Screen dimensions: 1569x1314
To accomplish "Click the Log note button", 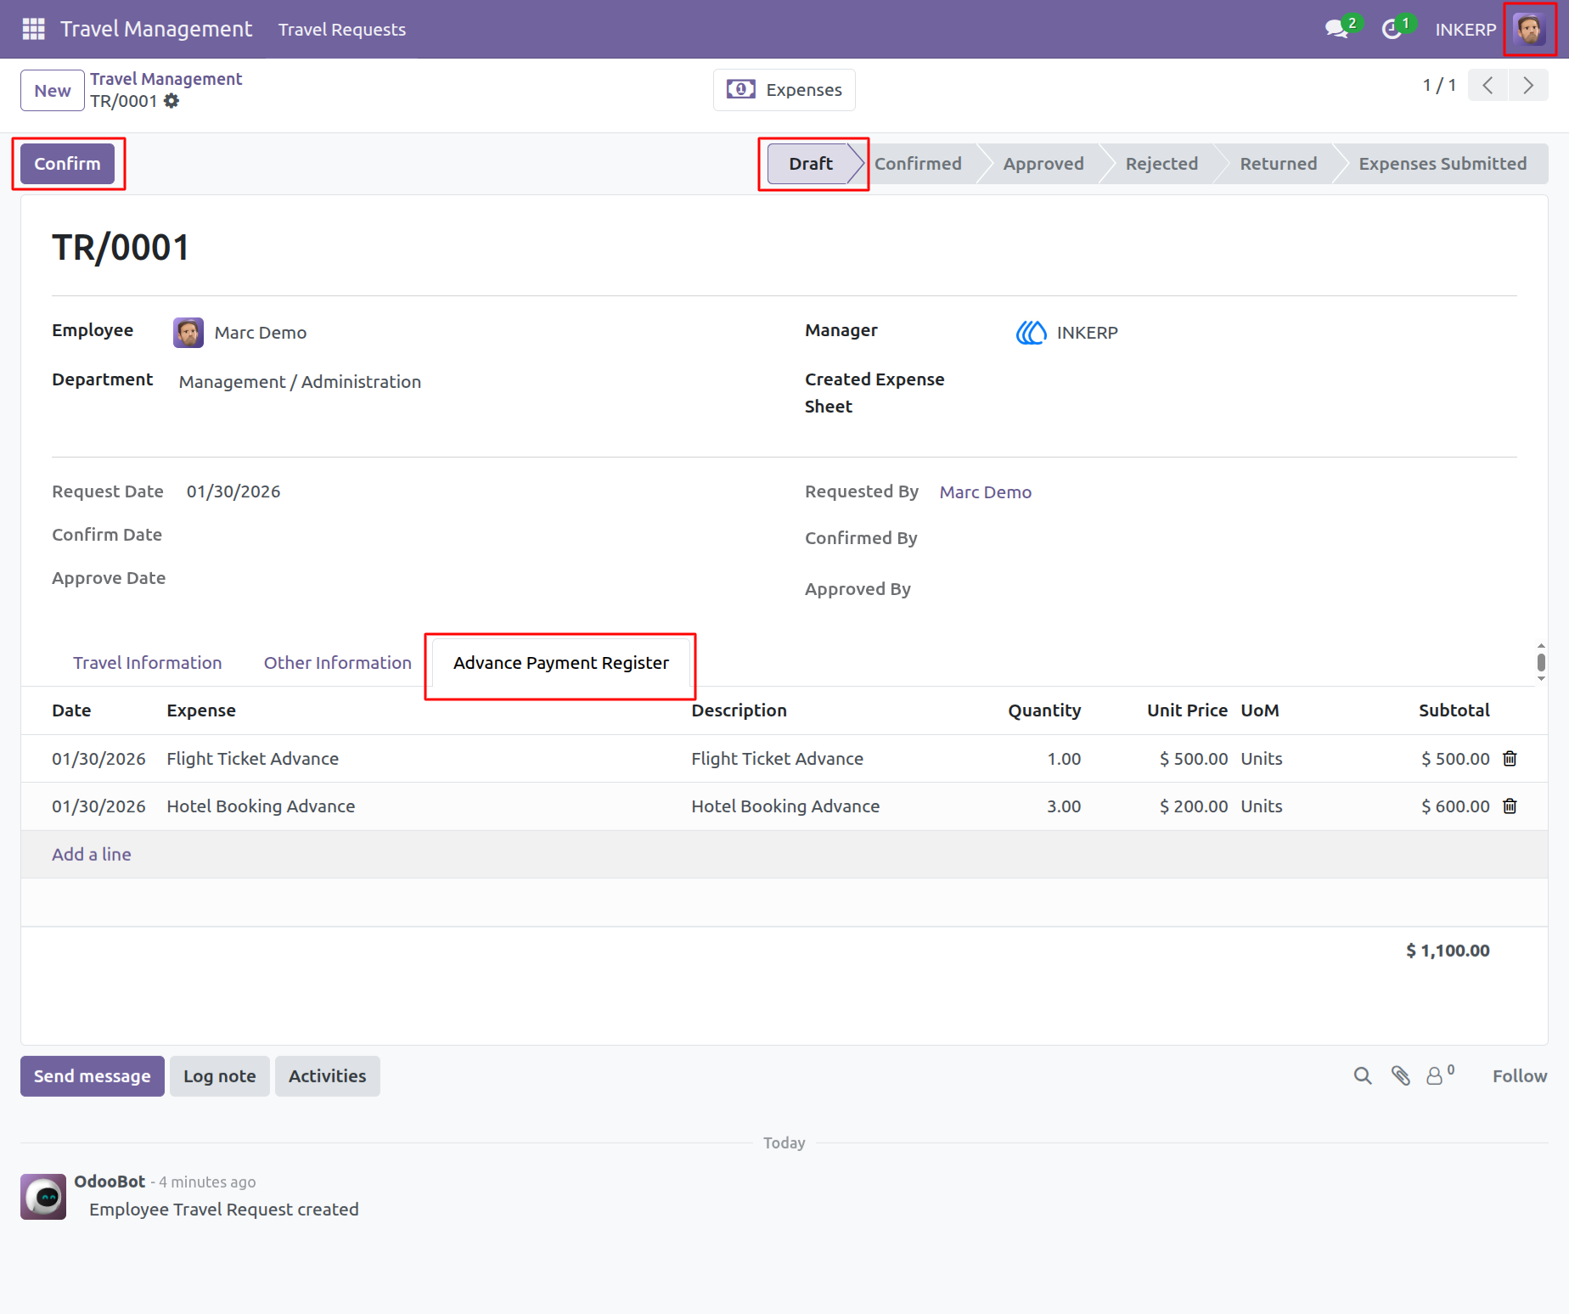I will pos(220,1076).
